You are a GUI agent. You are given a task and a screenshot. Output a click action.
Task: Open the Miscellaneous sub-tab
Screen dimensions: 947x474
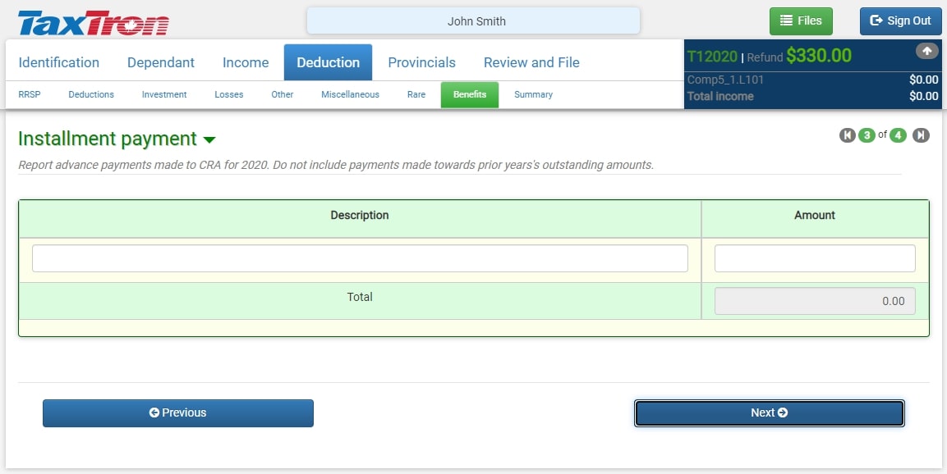(x=350, y=94)
